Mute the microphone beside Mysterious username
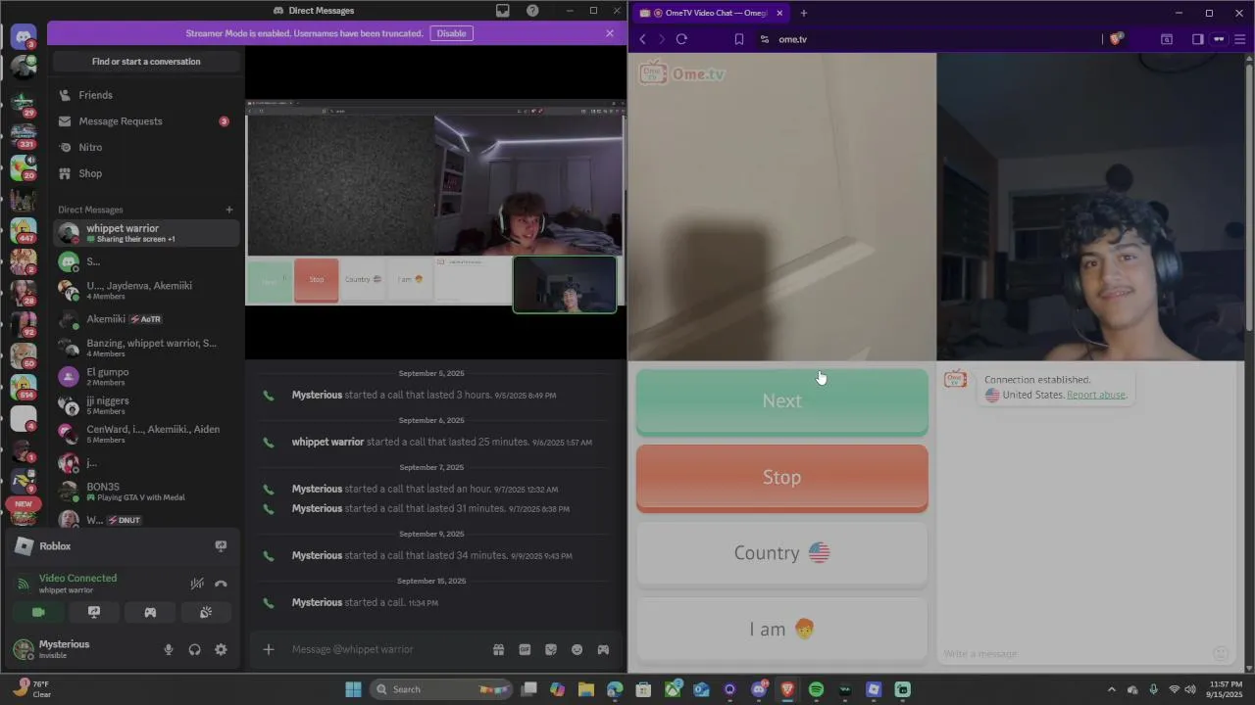Screen dimensions: 1255x705 point(169,649)
